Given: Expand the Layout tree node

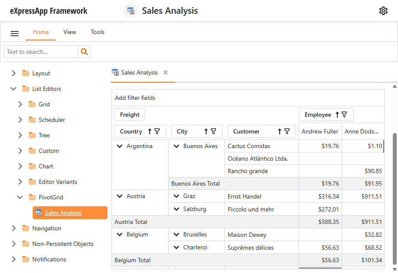Looking at the screenshot, I should (14, 73).
